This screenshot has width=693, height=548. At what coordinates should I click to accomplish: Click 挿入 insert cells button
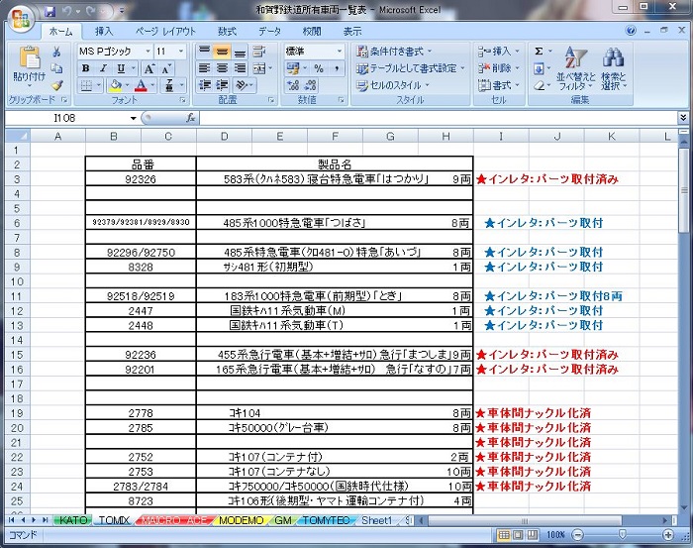click(x=499, y=52)
